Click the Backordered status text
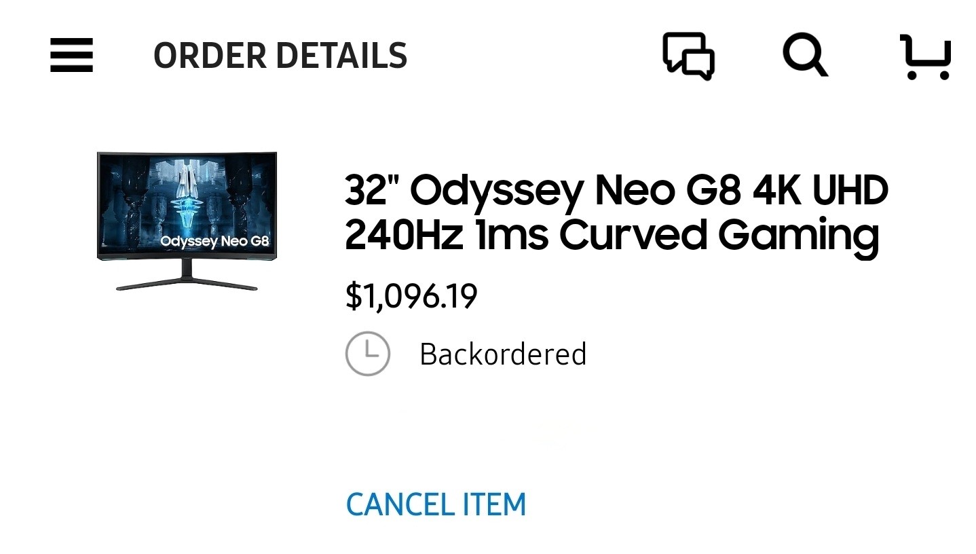Screen dimensions: 976x554 [x=502, y=354]
